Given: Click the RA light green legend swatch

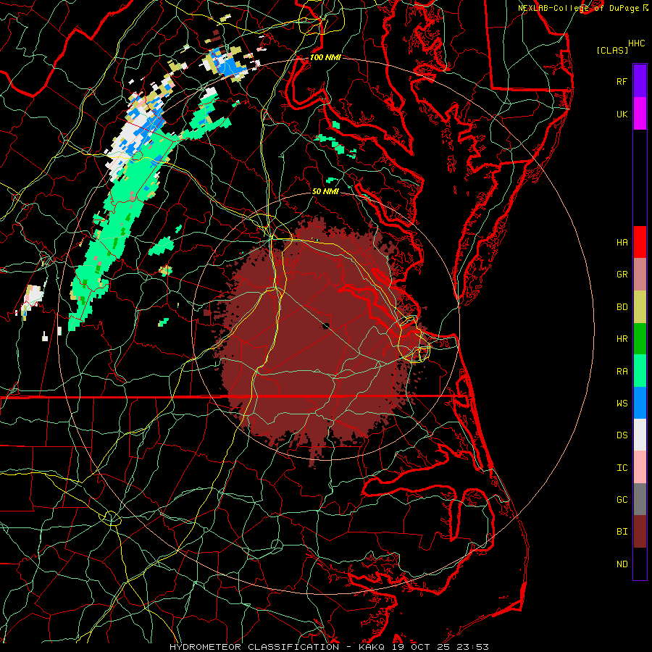Looking at the screenshot, I should [640, 371].
